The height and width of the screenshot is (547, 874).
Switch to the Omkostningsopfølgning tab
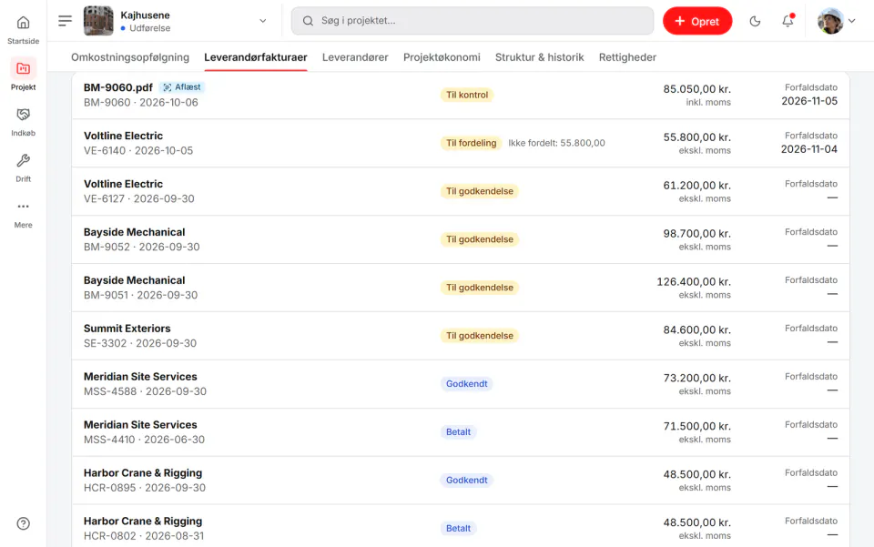130,57
